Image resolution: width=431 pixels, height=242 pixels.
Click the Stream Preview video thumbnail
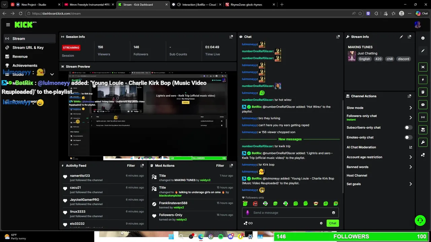pyautogui.click(x=148, y=115)
